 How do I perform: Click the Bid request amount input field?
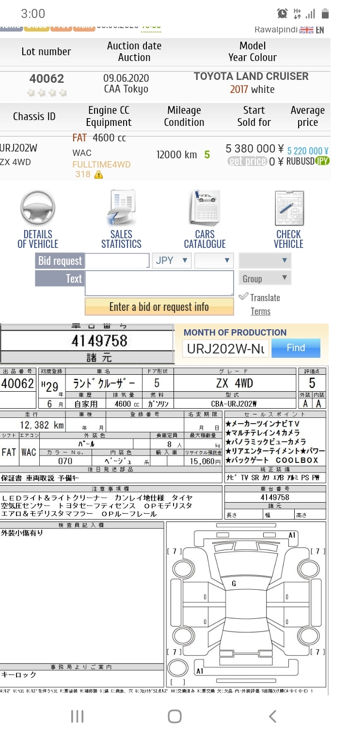pyautogui.click(x=117, y=261)
